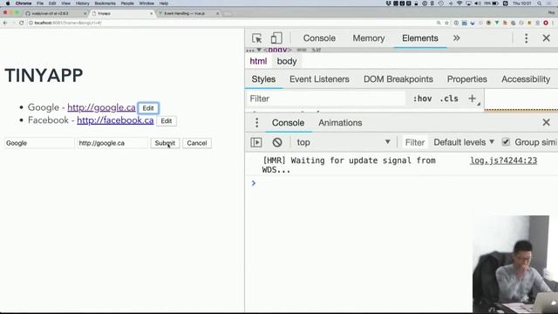The width and height of the screenshot is (558, 314).
Task: Focus the Styles Filter input
Action: click(x=325, y=99)
